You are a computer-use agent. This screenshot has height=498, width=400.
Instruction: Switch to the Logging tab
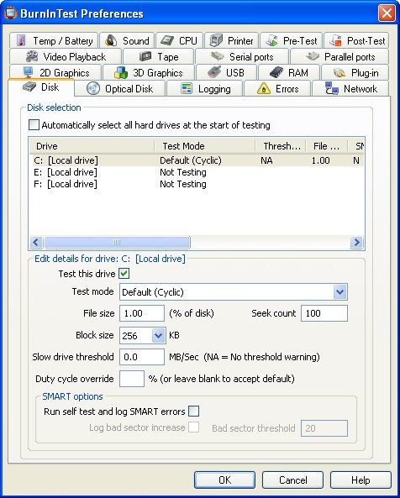pyautogui.click(x=204, y=89)
